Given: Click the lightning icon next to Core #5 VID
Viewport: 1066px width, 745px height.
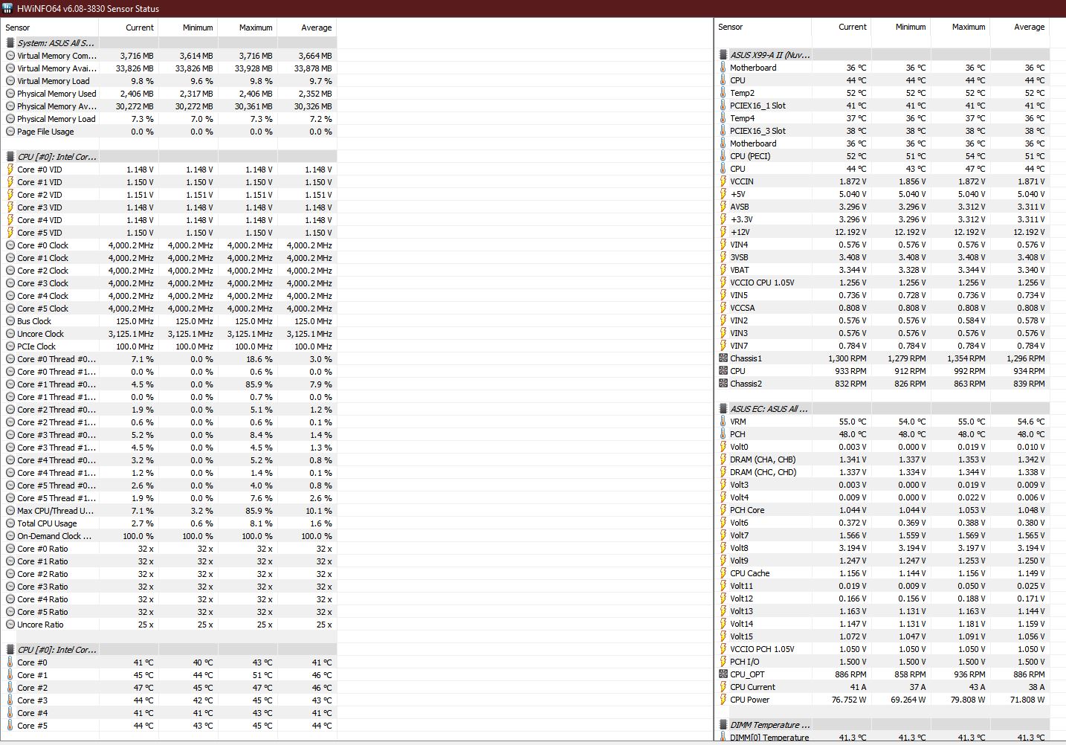Looking at the screenshot, I should click(10, 233).
